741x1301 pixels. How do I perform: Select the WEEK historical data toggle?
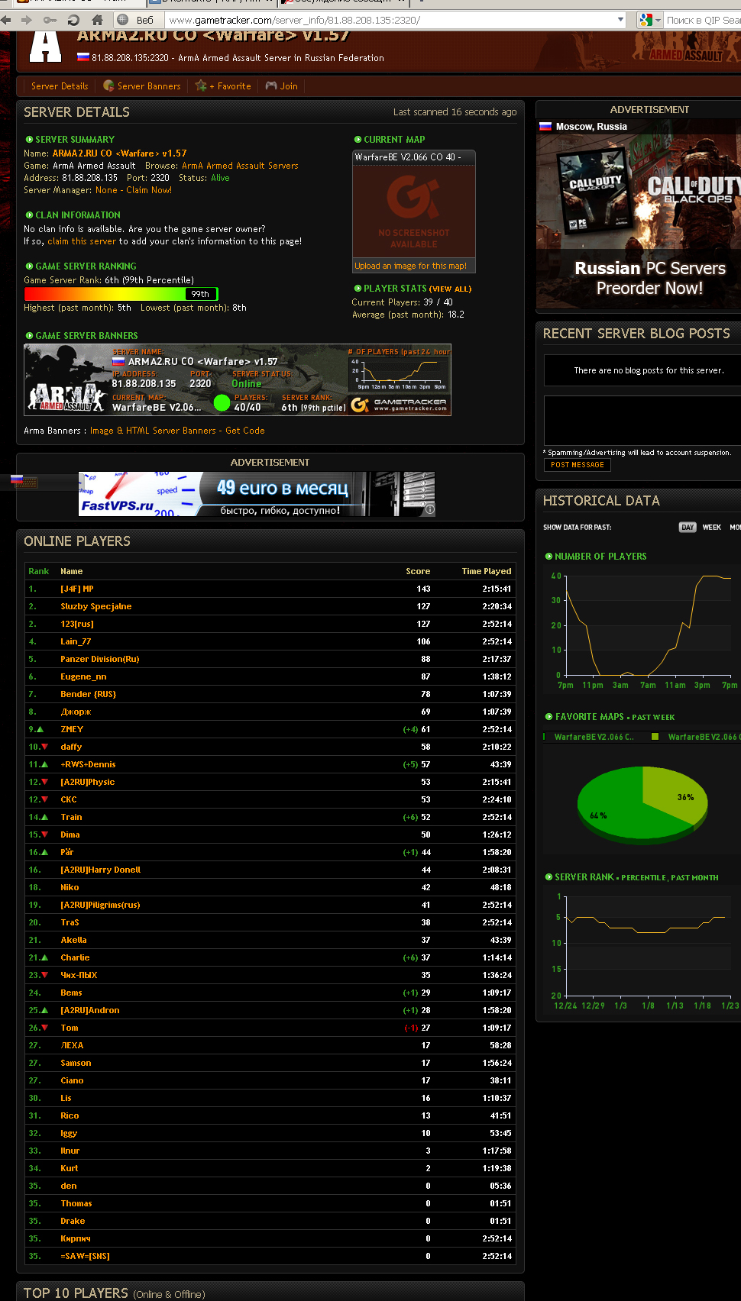pos(712,528)
